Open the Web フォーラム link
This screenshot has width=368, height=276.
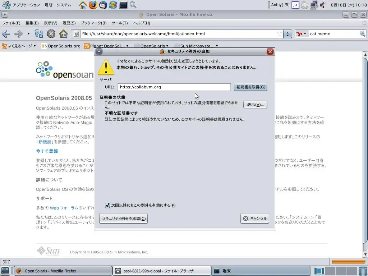point(64,208)
